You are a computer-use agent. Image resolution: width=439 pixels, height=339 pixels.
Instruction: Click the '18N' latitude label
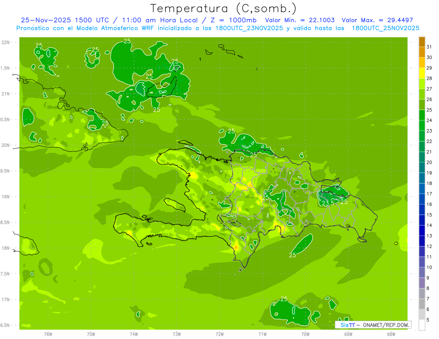click(5, 248)
